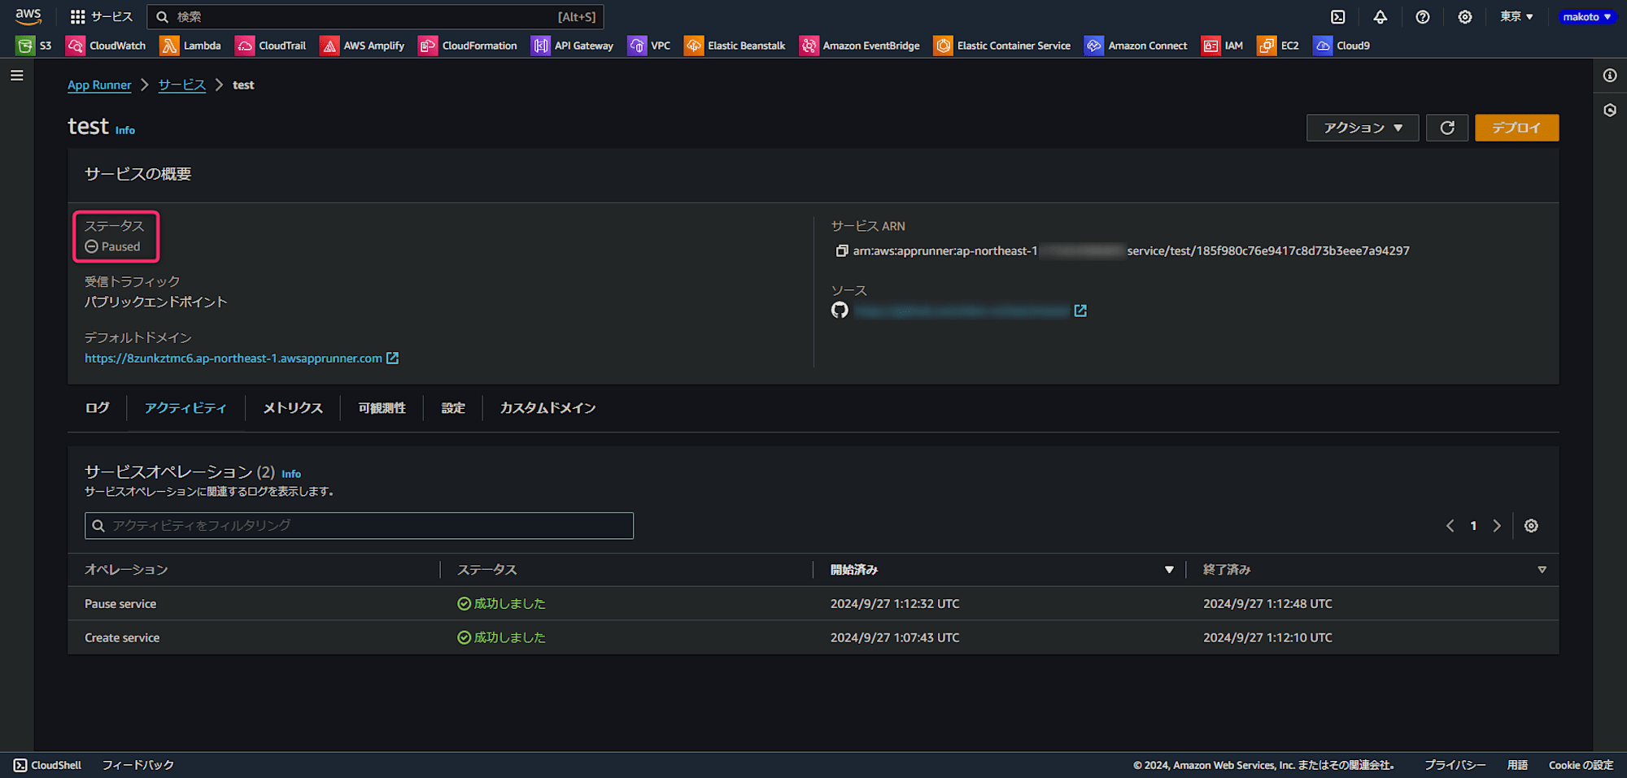Switch to the アクティビティ tab
This screenshot has height=778, width=1627.
pos(185,408)
